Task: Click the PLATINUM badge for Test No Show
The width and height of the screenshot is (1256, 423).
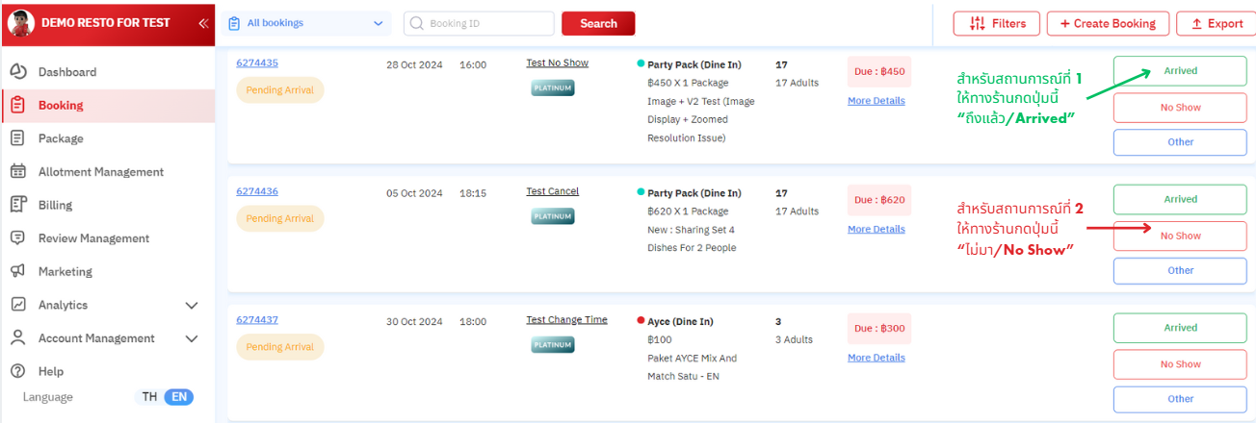Action: coord(553,87)
